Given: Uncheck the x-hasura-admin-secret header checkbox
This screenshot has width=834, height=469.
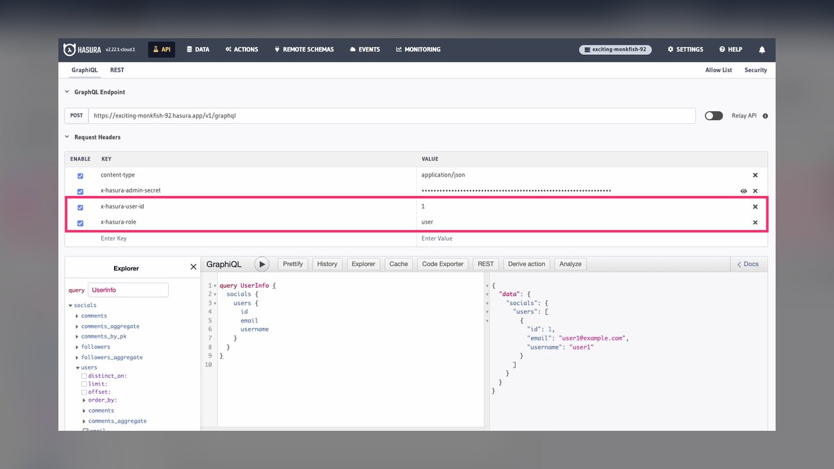Looking at the screenshot, I should 81,191.
